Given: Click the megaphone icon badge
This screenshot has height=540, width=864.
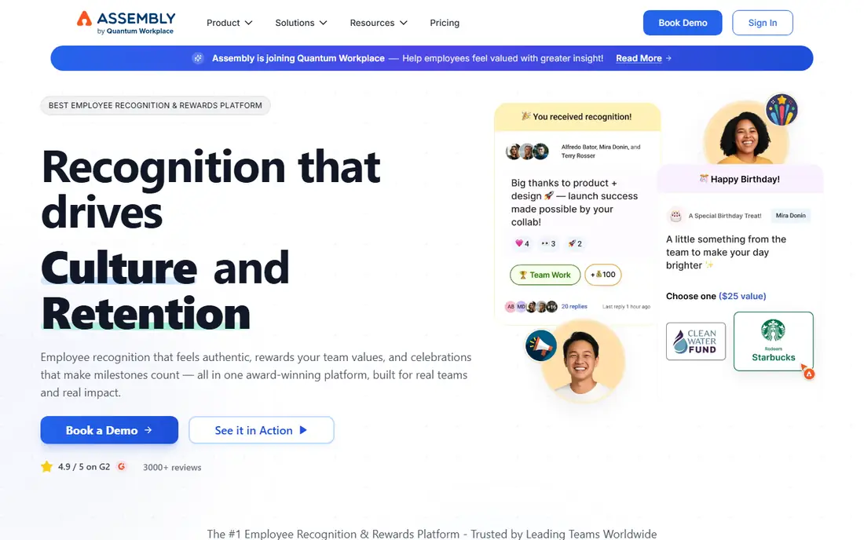Looking at the screenshot, I should 540,345.
